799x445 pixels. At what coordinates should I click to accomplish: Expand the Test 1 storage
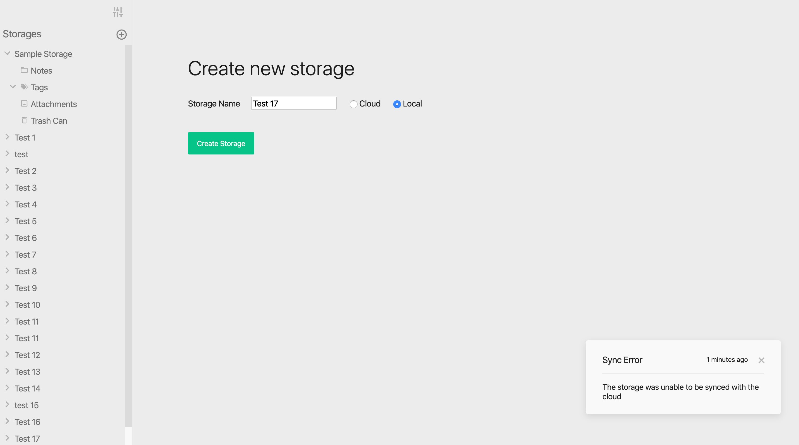(x=8, y=137)
